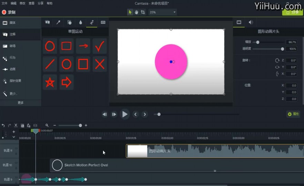304x186 pixels.
Task: Open the 帮助 menu
Action: point(49,3)
